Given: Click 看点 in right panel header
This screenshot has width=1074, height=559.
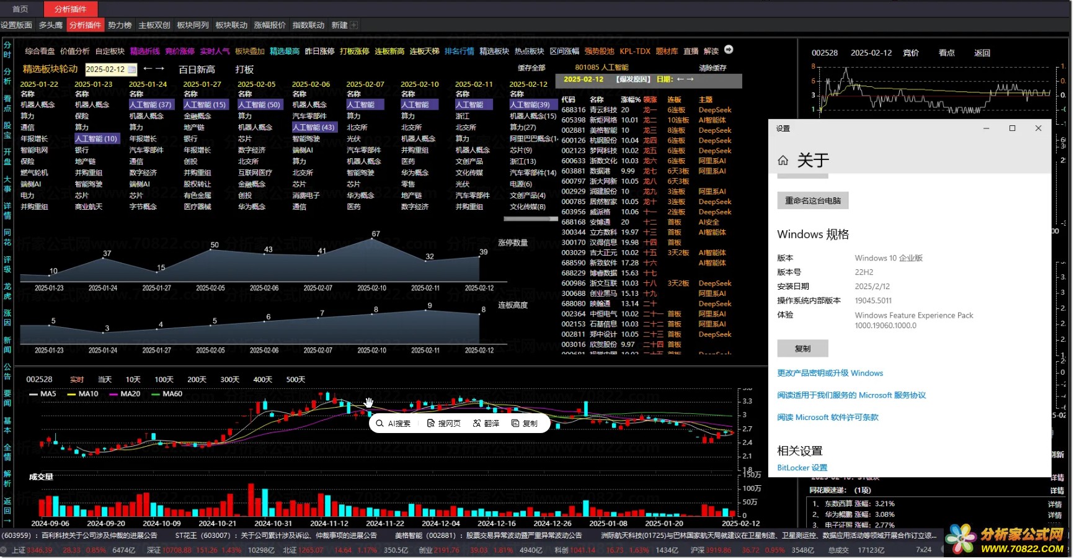Looking at the screenshot, I should (x=946, y=53).
